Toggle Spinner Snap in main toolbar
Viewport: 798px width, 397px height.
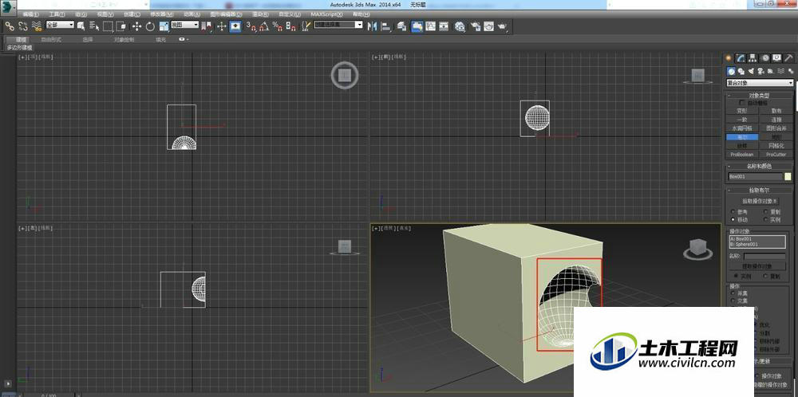coord(292,26)
